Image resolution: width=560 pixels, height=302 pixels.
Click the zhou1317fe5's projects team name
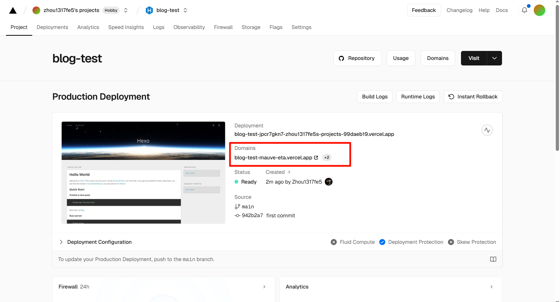click(71, 10)
